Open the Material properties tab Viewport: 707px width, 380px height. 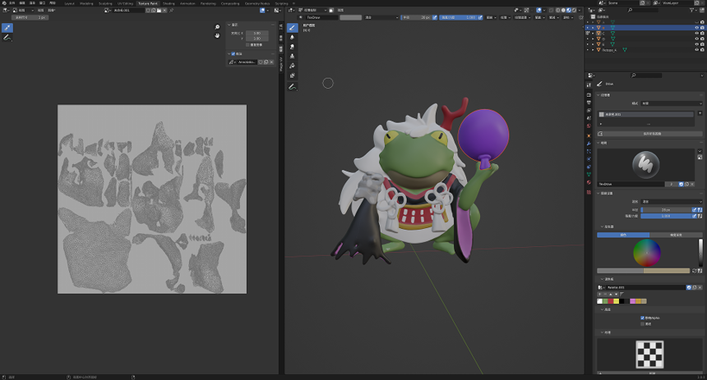(589, 182)
